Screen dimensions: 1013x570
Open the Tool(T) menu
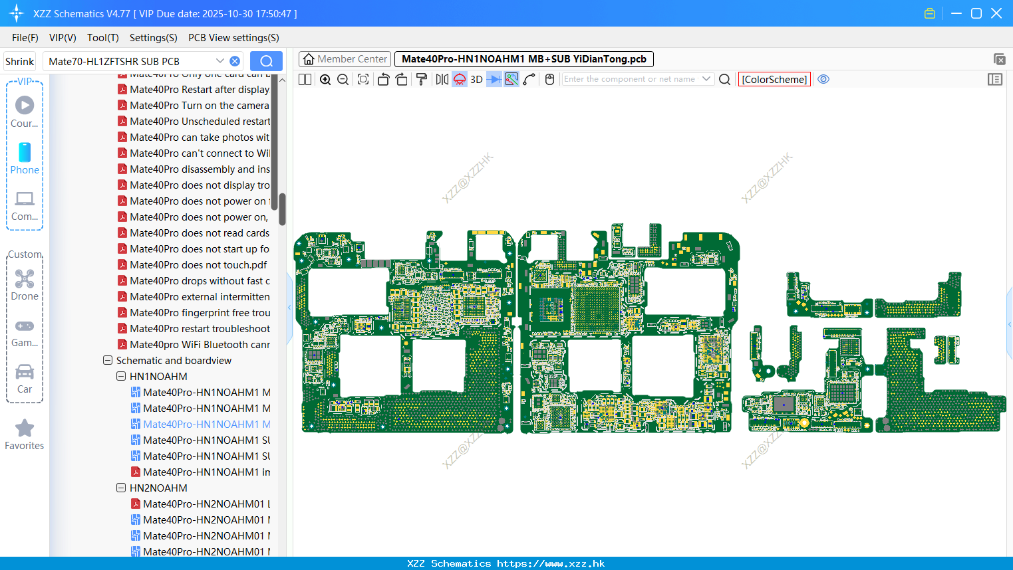(103, 38)
